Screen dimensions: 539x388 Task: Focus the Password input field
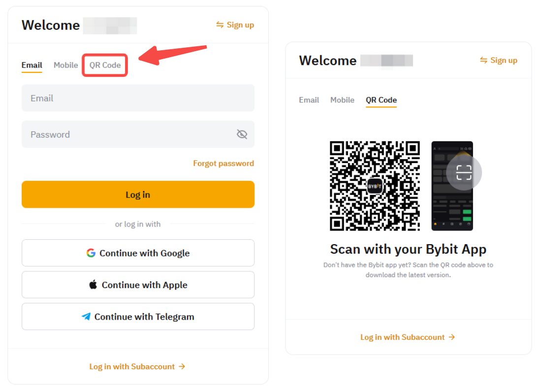[x=128, y=134]
